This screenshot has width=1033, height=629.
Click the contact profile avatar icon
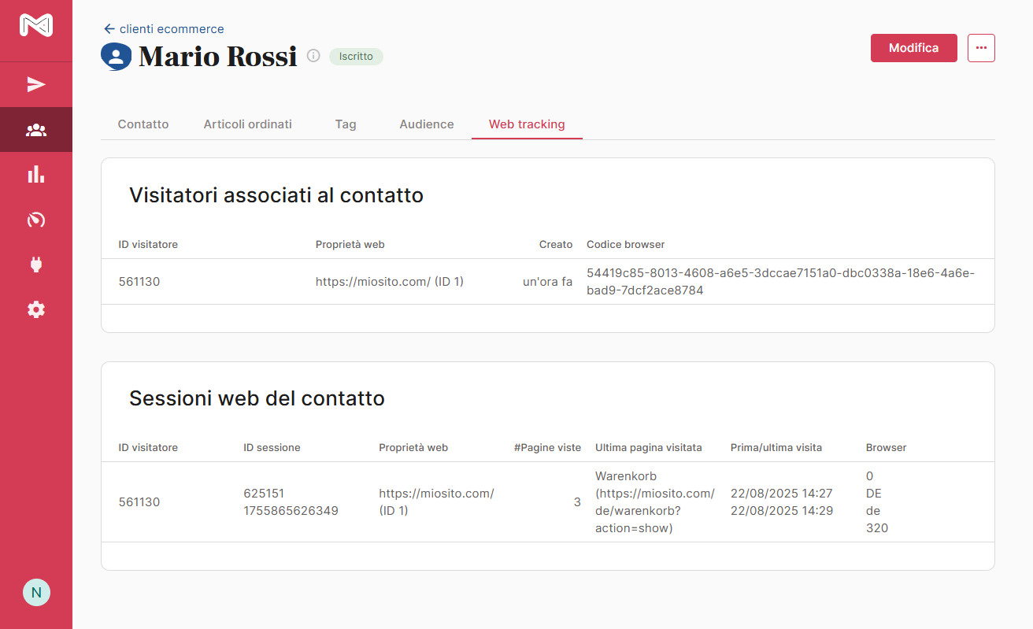pos(117,57)
